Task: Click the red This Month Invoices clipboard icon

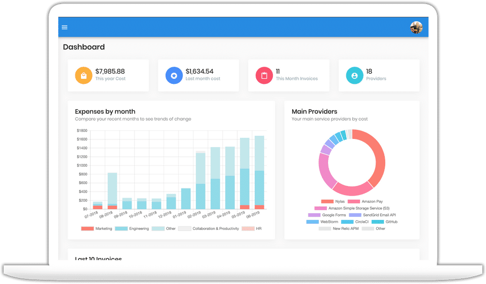Action: 264,75
